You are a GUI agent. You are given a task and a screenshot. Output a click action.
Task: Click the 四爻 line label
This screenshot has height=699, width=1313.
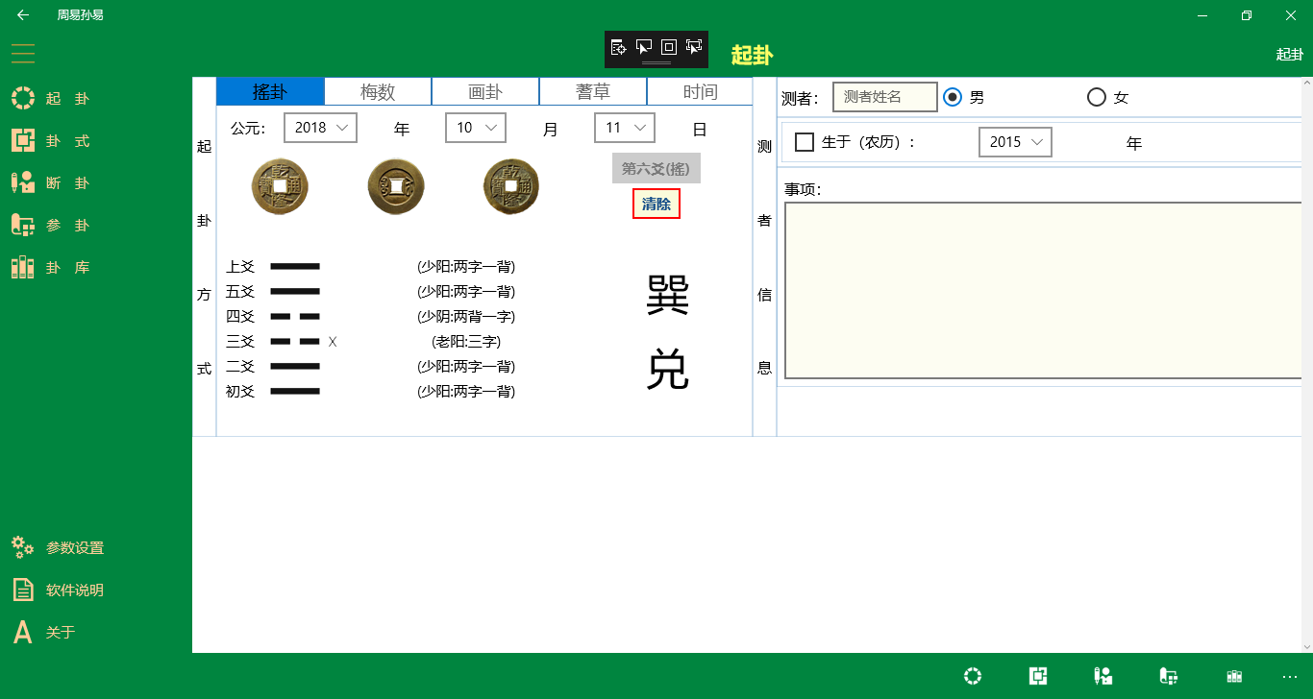coord(240,316)
